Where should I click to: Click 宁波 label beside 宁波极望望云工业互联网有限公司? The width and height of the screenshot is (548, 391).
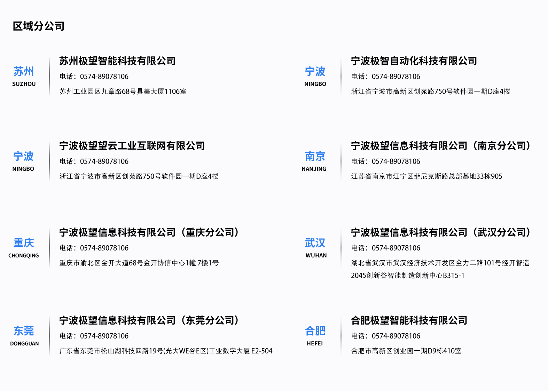[23, 157]
